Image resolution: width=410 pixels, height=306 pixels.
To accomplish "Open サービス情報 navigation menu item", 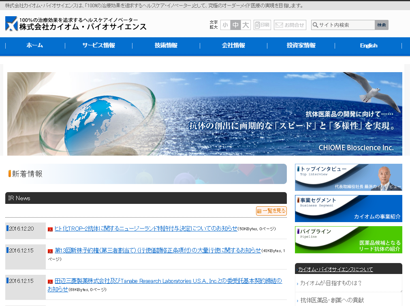I will pyautogui.click(x=98, y=45).
